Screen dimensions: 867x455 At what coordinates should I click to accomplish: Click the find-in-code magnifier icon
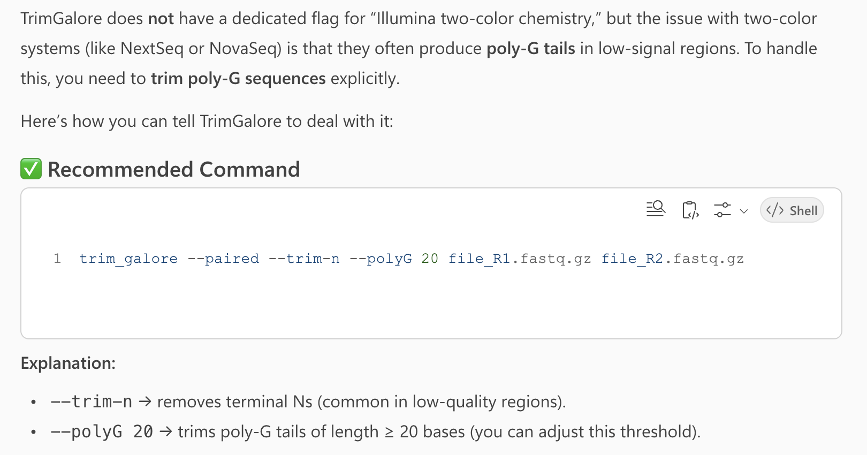click(656, 209)
